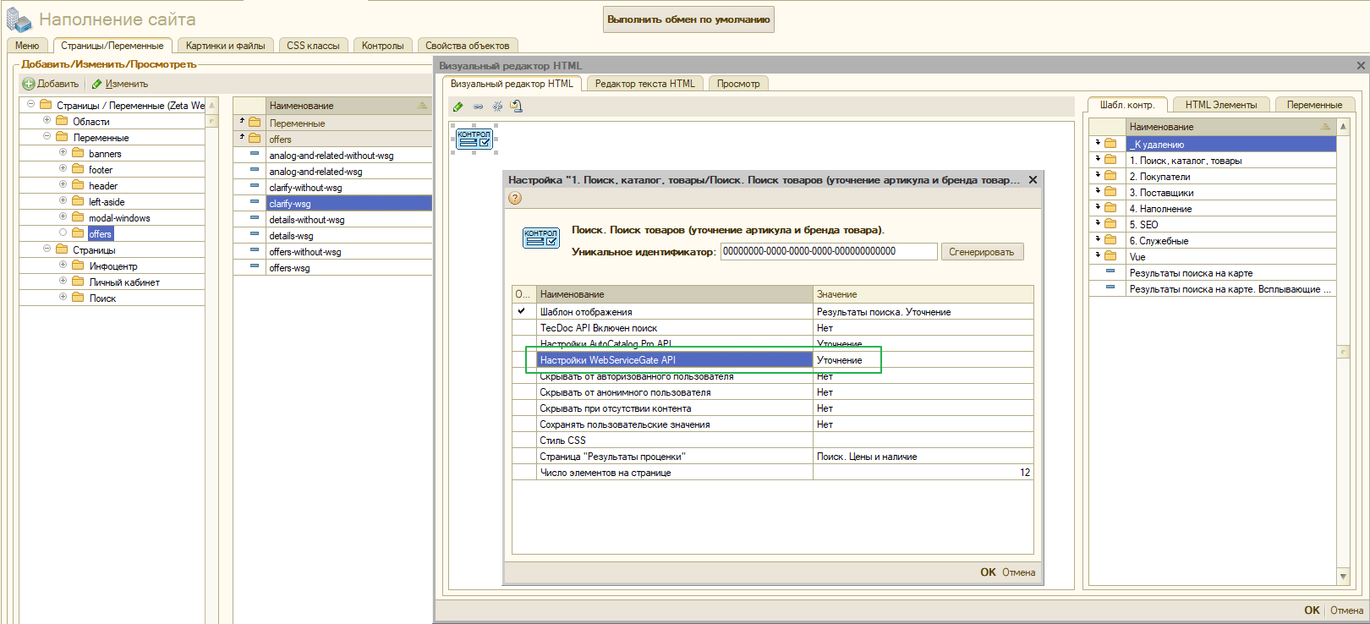Close the Настройка dialog with the X
The image size is (1370, 624).
[x=1033, y=180]
